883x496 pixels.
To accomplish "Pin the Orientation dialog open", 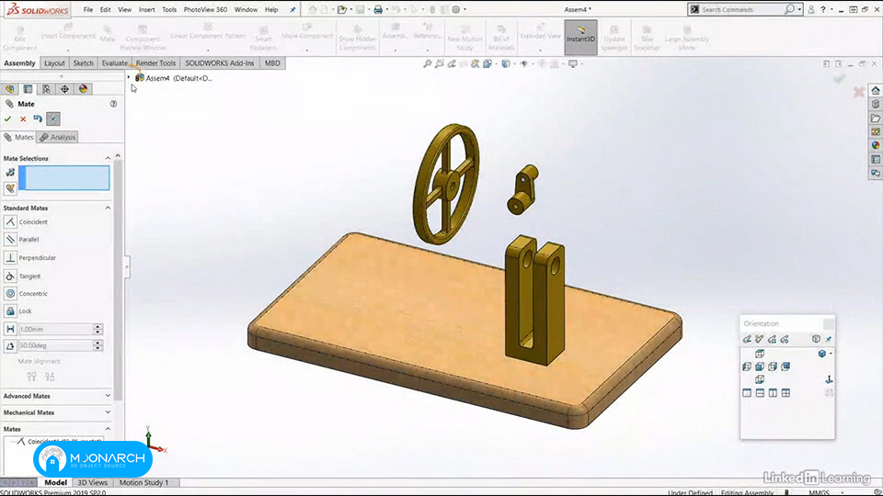I will [829, 339].
